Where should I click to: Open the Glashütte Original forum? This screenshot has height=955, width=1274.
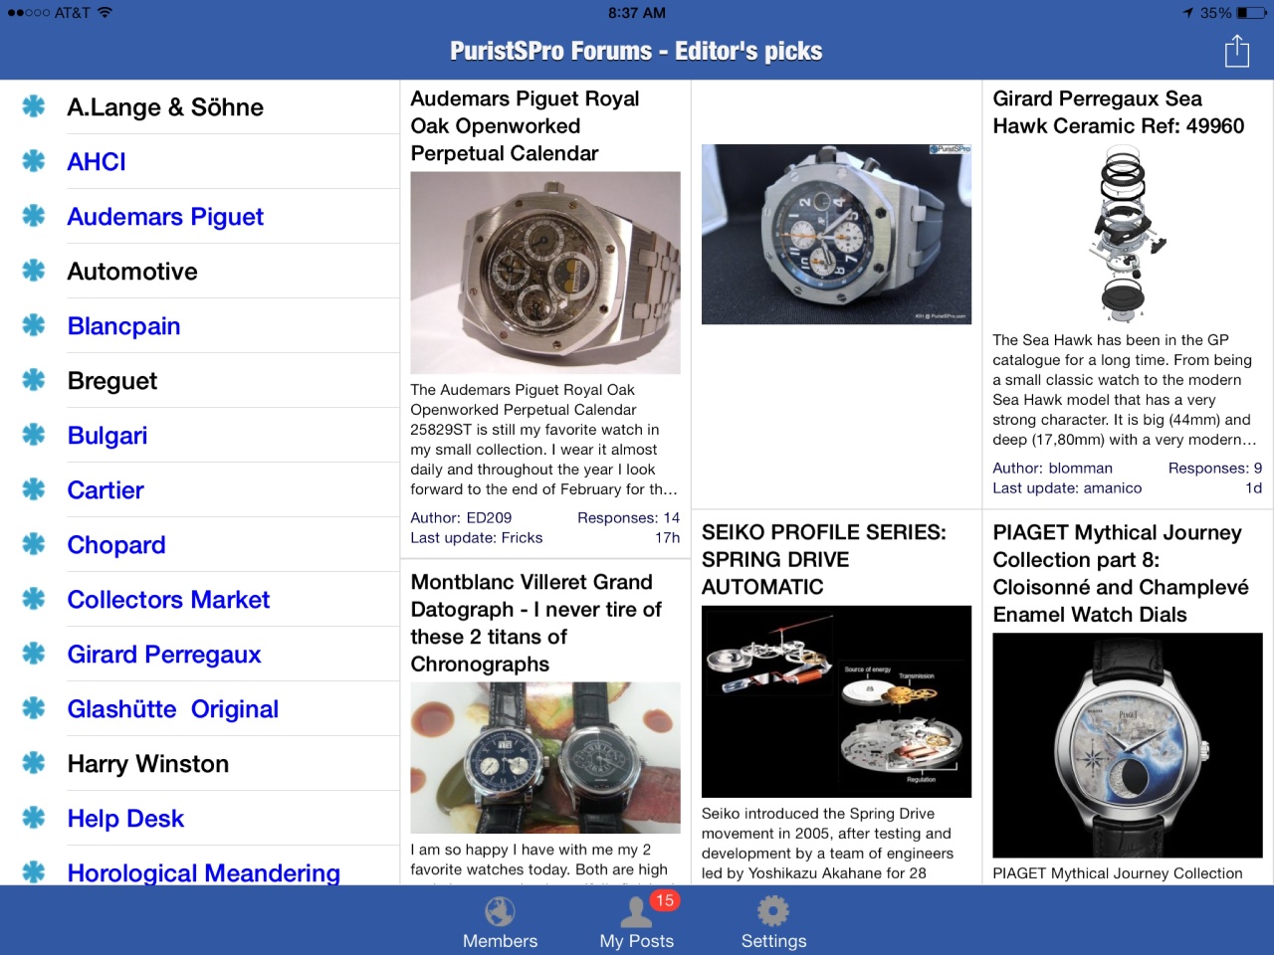[x=172, y=709]
